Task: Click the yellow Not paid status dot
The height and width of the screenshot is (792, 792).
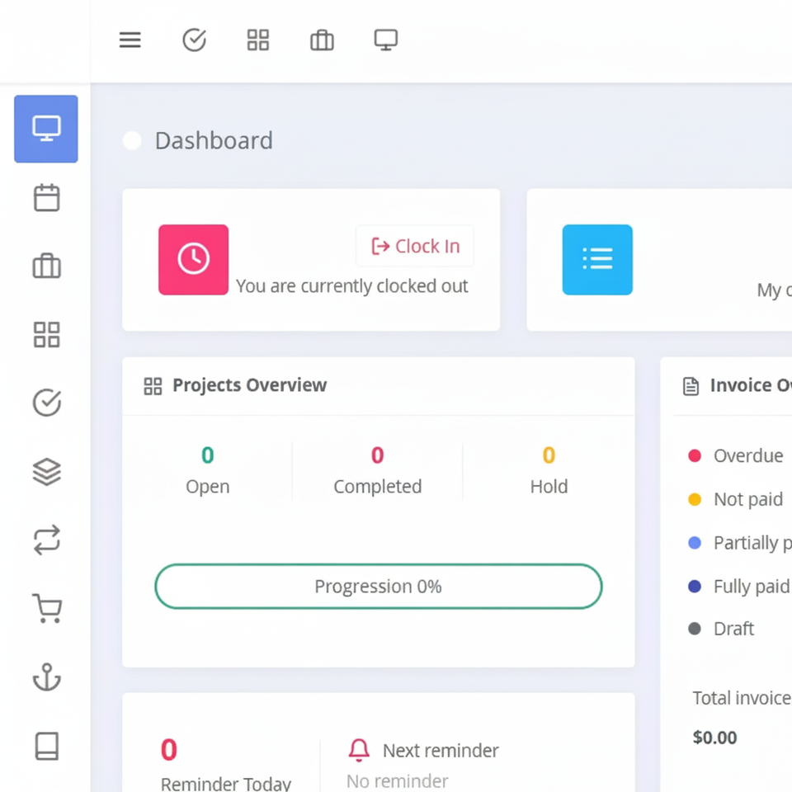Action: click(695, 499)
